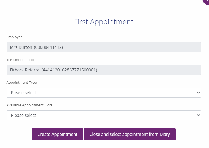
Task: Click the employee number 00088441412
Action: coord(48,47)
